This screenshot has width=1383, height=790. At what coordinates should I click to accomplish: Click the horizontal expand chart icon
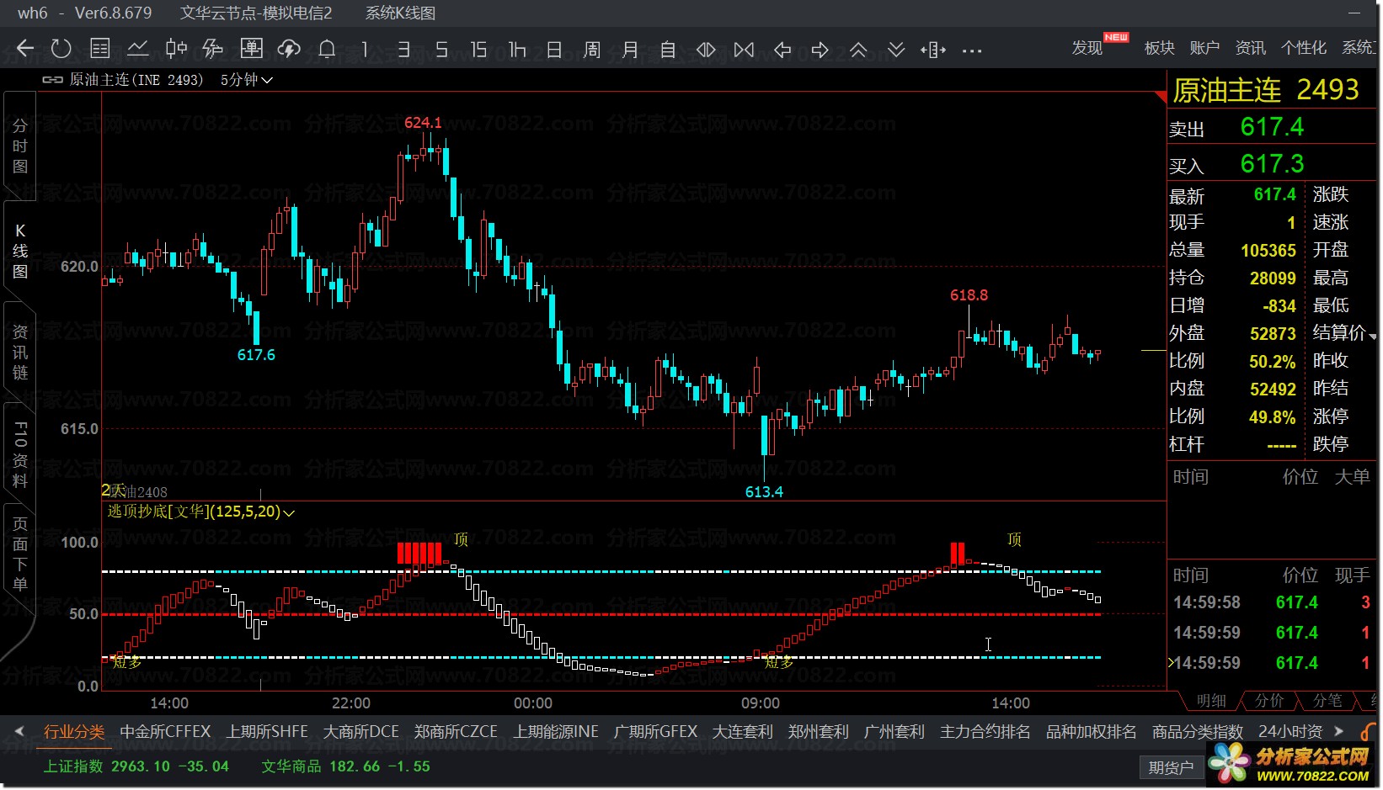(706, 50)
